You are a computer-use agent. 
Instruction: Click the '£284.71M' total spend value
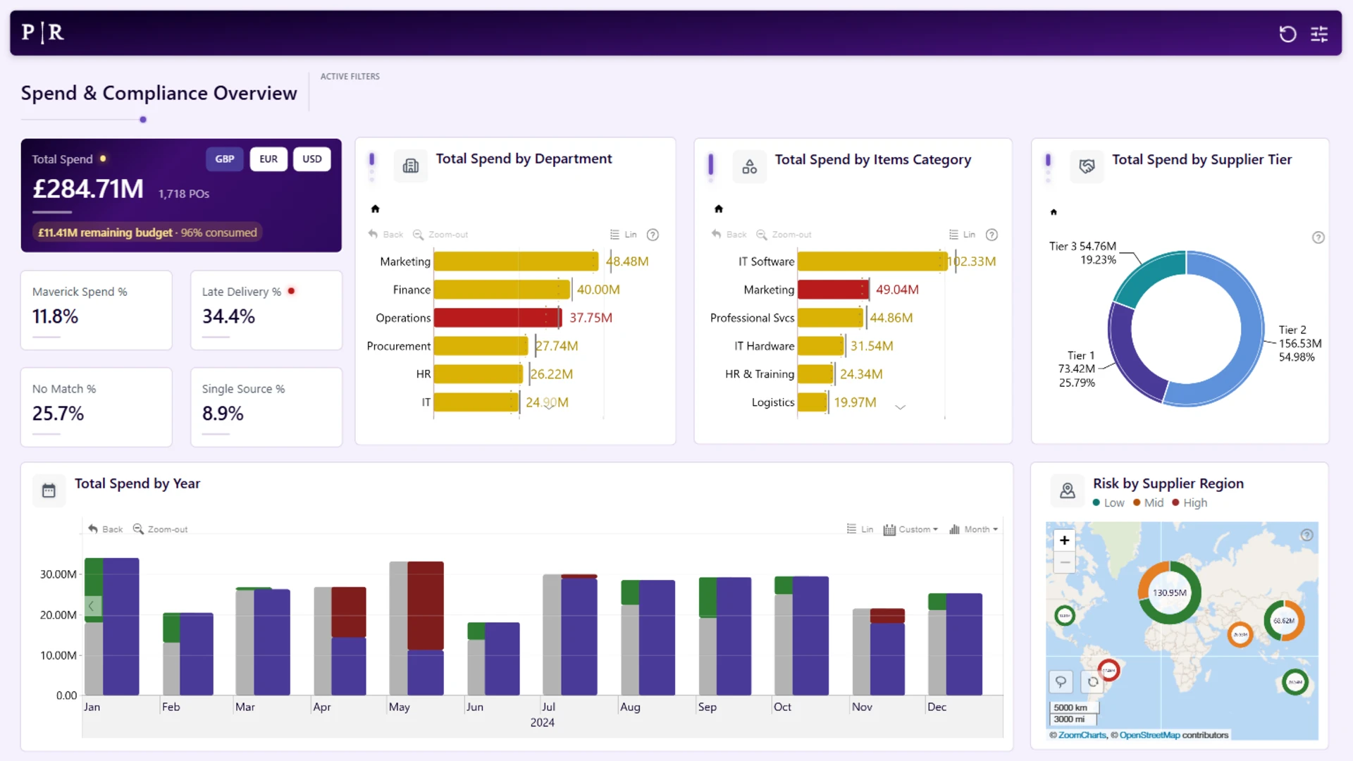(88, 189)
